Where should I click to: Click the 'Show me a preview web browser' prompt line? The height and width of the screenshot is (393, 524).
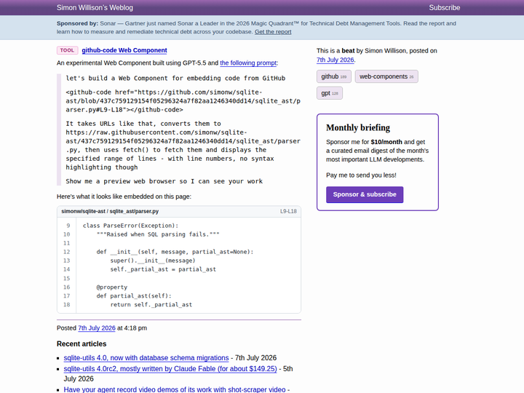coord(164,181)
